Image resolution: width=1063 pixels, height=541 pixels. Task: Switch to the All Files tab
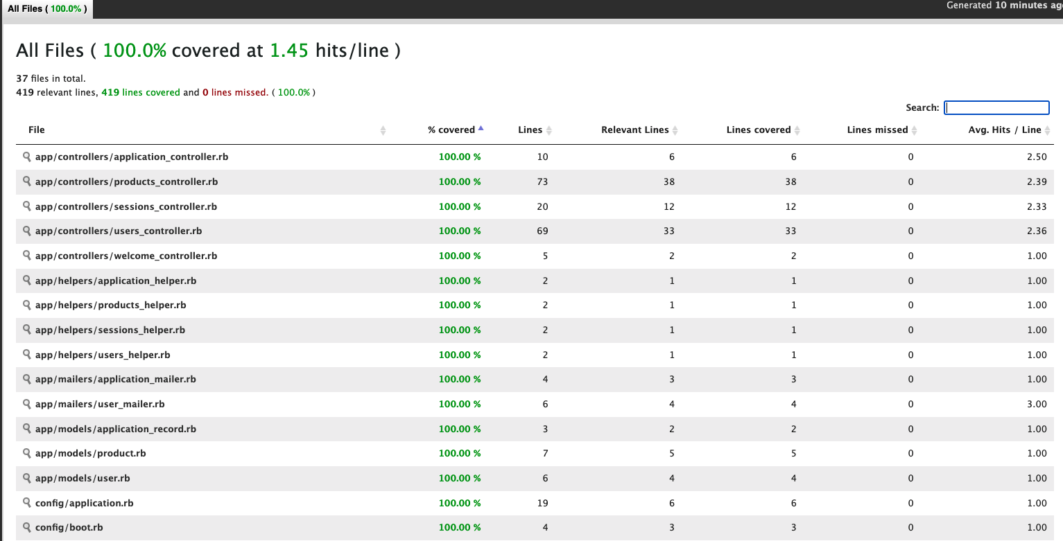point(45,10)
